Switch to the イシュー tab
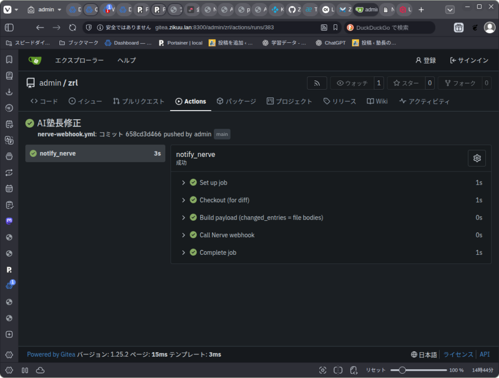Viewport: 499px width, 378px height. [x=85, y=101]
